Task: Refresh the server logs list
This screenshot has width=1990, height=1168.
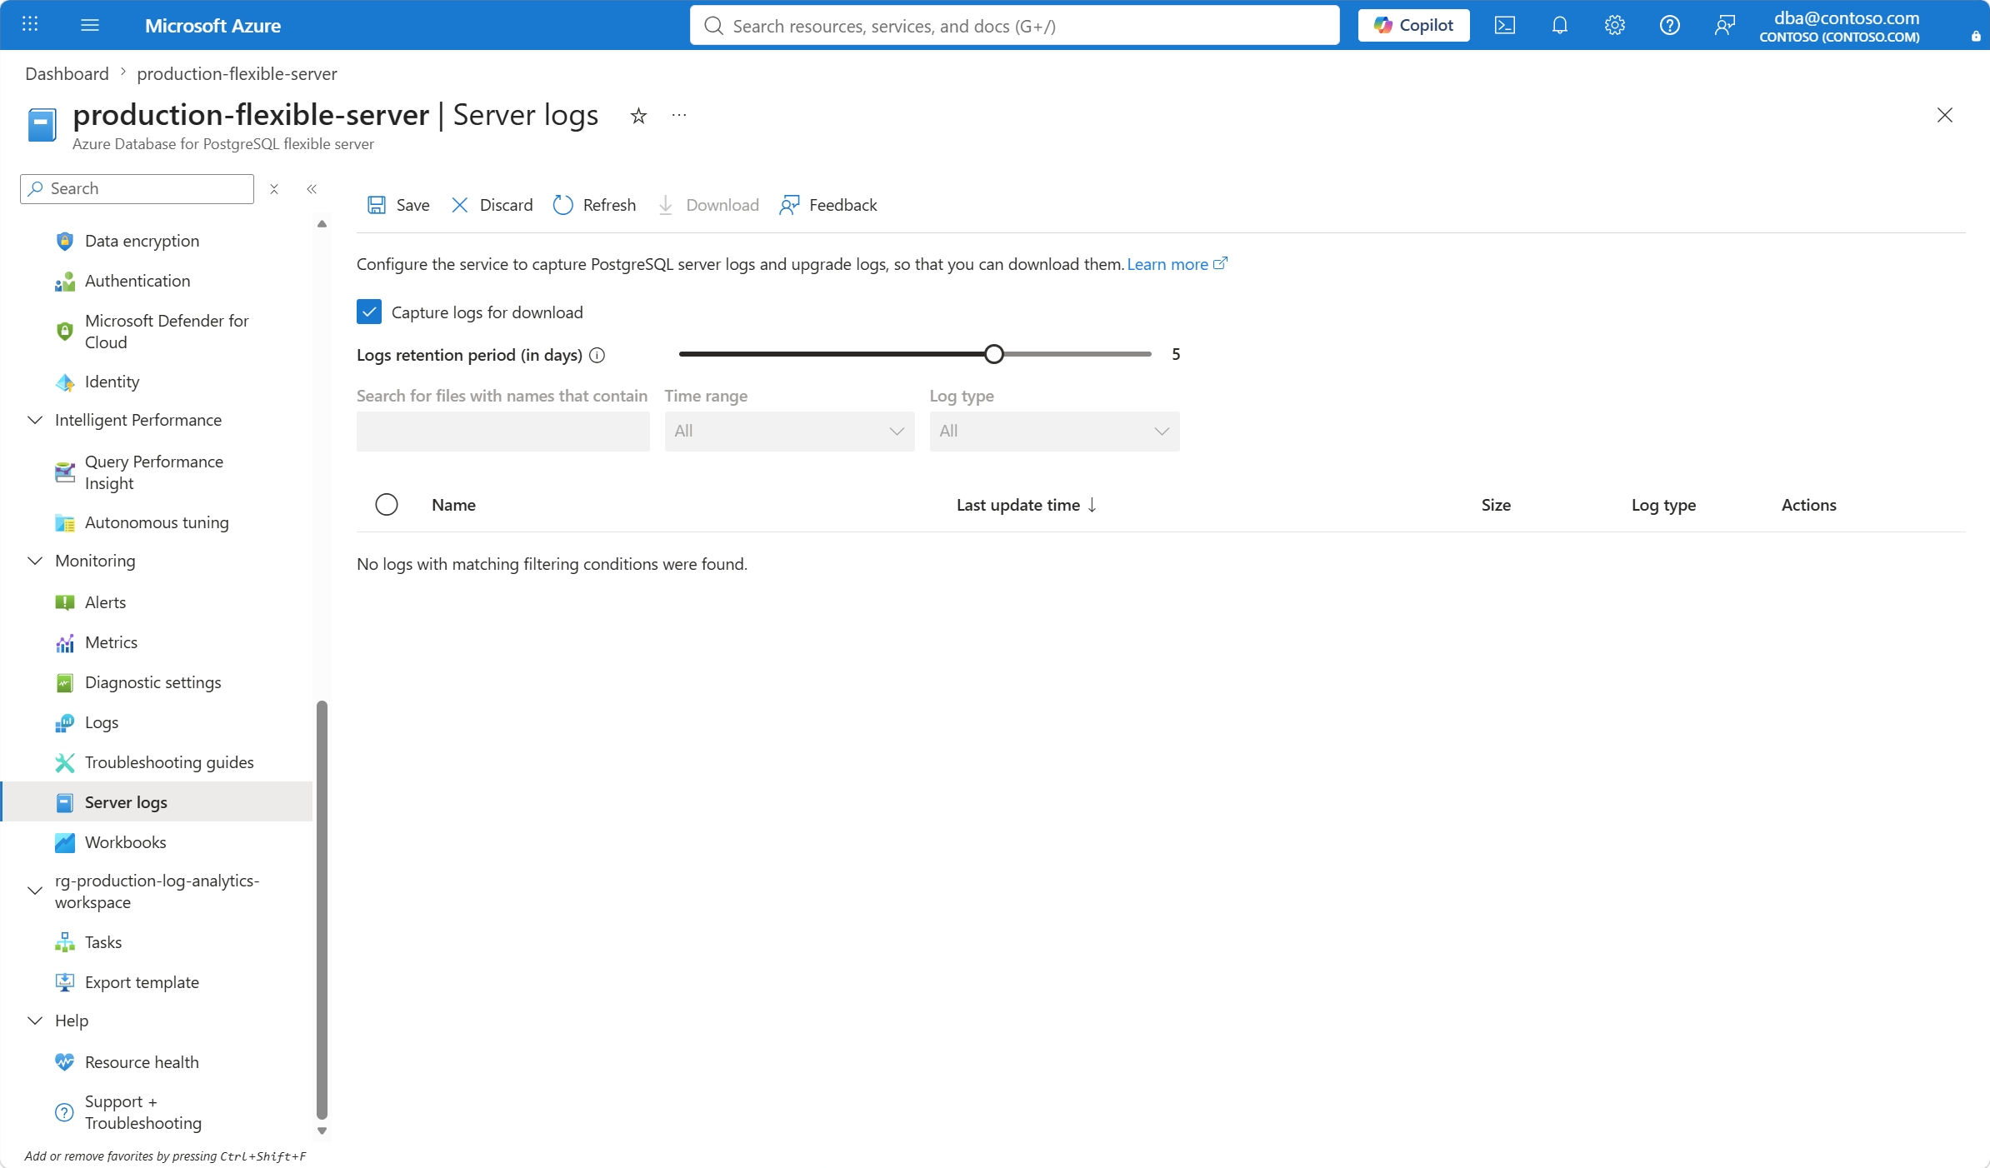Action: click(x=595, y=205)
